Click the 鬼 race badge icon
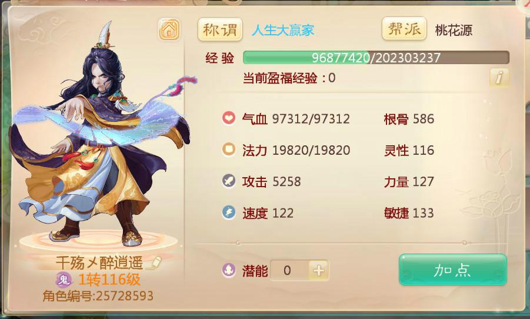Image resolution: width=530 pixels, height=319 pixels. 64,280
